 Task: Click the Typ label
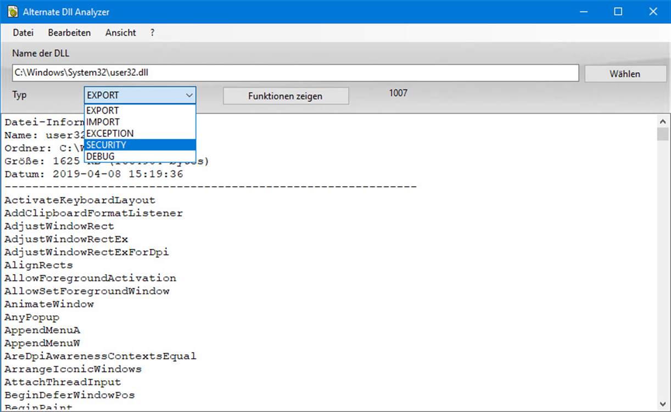click(19, 95)
